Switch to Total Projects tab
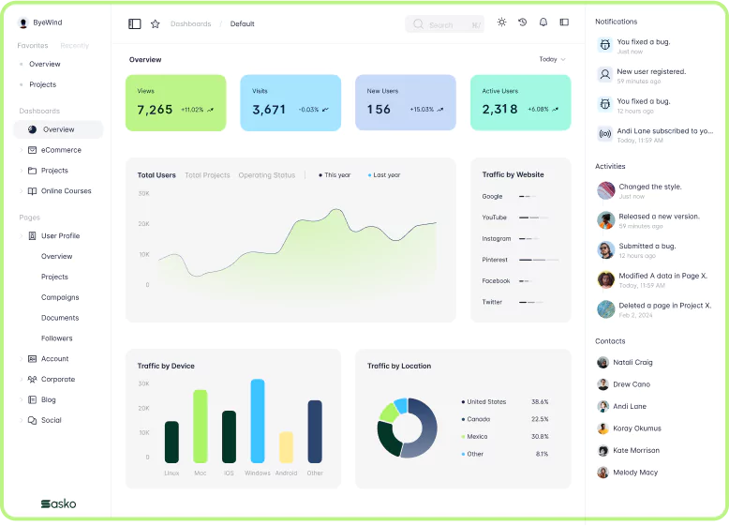 [x=207, y=175]
